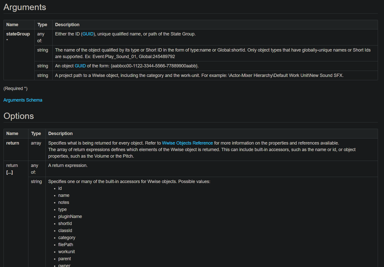384x267 pixels.
Task: Select 'category' in the accessor list
Action: (x=67, y=238)
